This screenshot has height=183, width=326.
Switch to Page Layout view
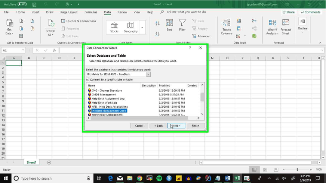click(x=265, y=170)
